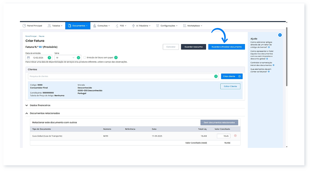310x171 pixels.
Task: Open the Tabelas menu
Action: click(56, 26)
